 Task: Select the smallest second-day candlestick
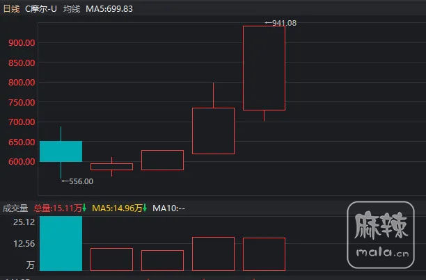pyautogui.click(x=111, y=167)
